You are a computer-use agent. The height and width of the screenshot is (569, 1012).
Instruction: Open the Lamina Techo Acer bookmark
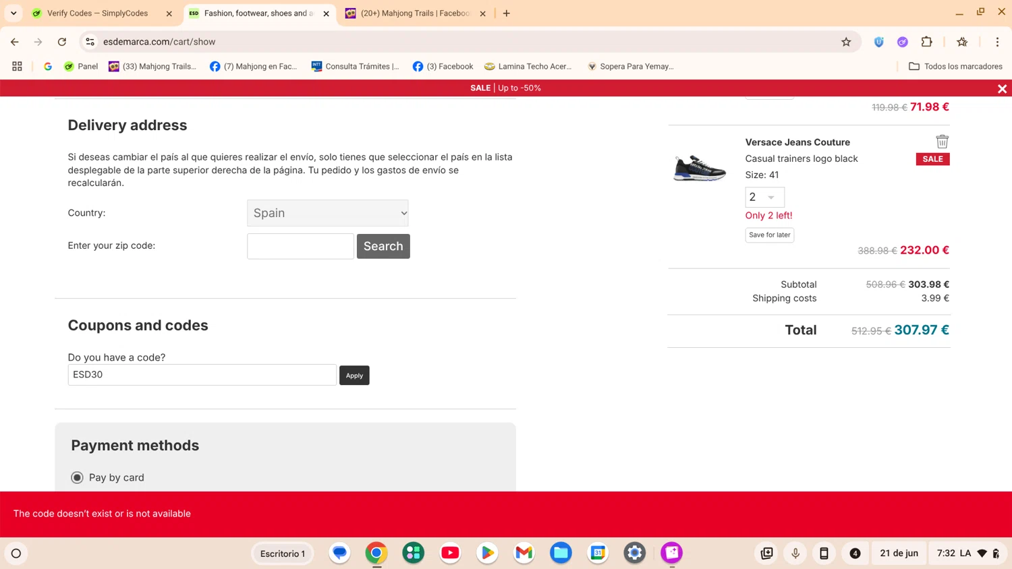[528, 66]
